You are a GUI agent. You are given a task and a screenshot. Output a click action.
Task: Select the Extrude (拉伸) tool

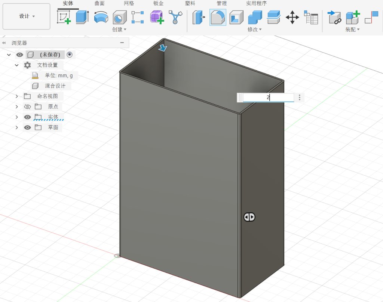[x=82, y=17]
